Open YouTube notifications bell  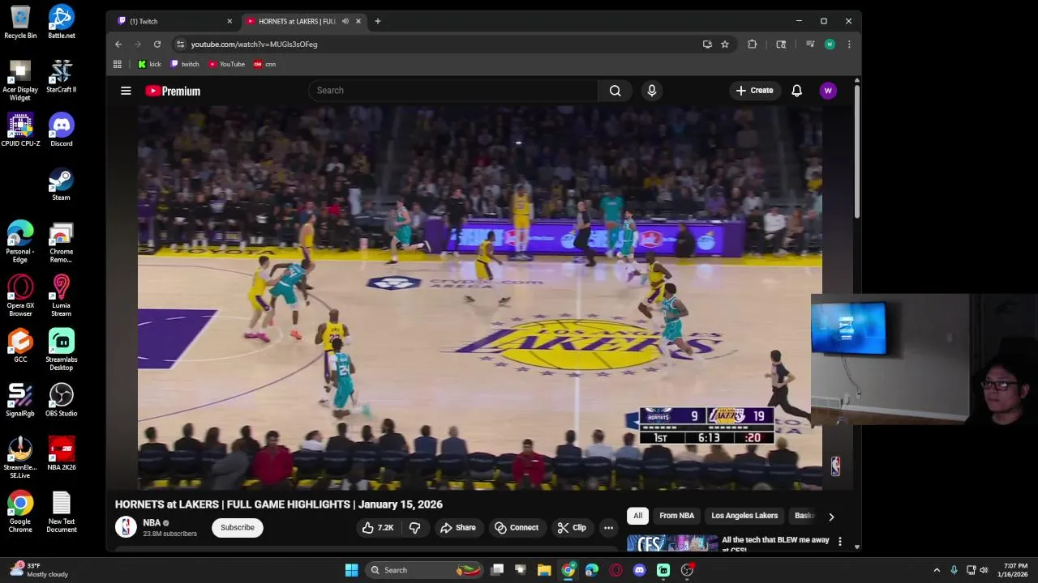[x=797, y=91]
